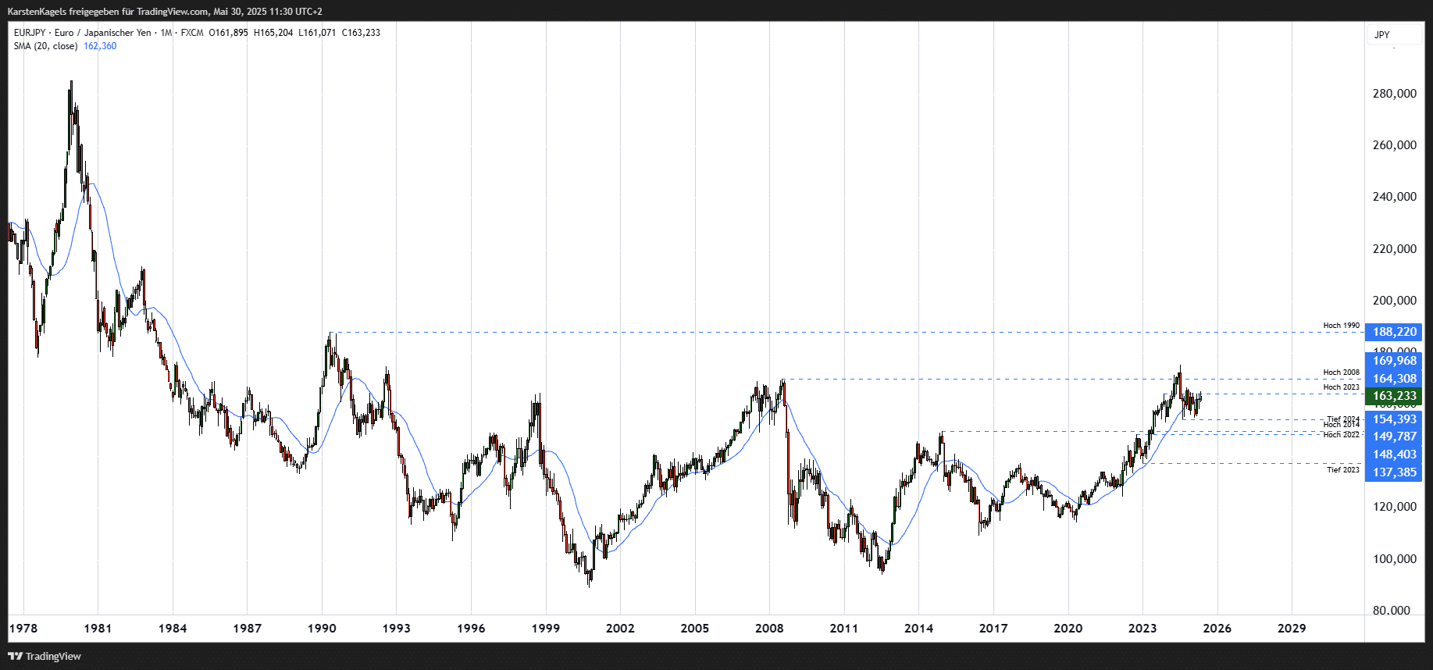Select the Hoch 2022 line label
1433x670 pixels.
pyautogui.click(x=1341, y=435)
